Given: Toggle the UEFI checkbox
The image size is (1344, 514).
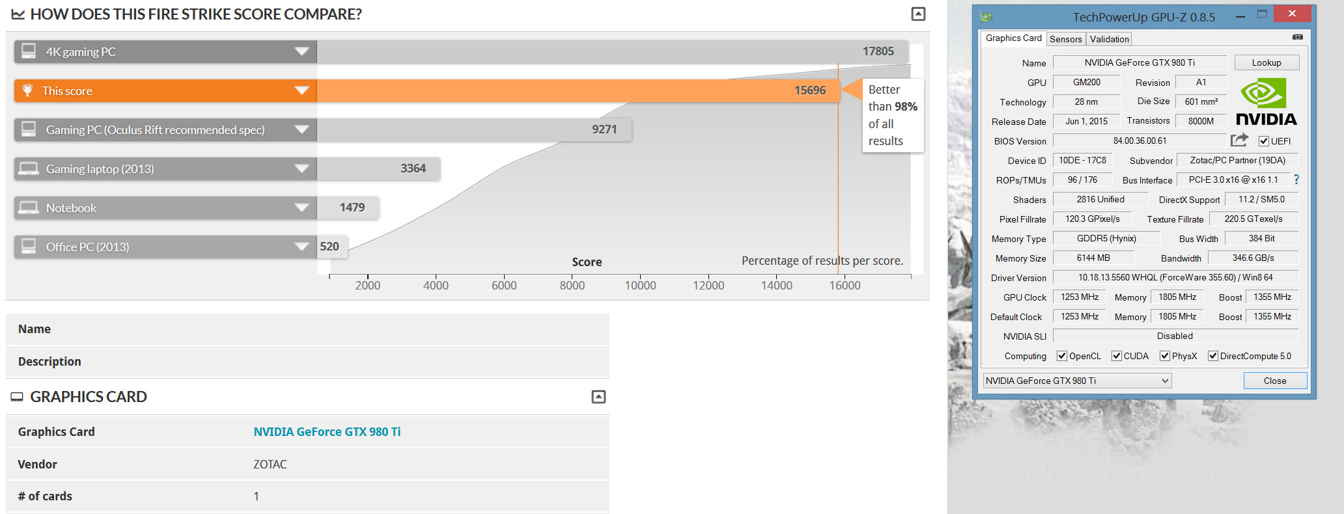Looking at the screenshot, I should coord(1264,141).
